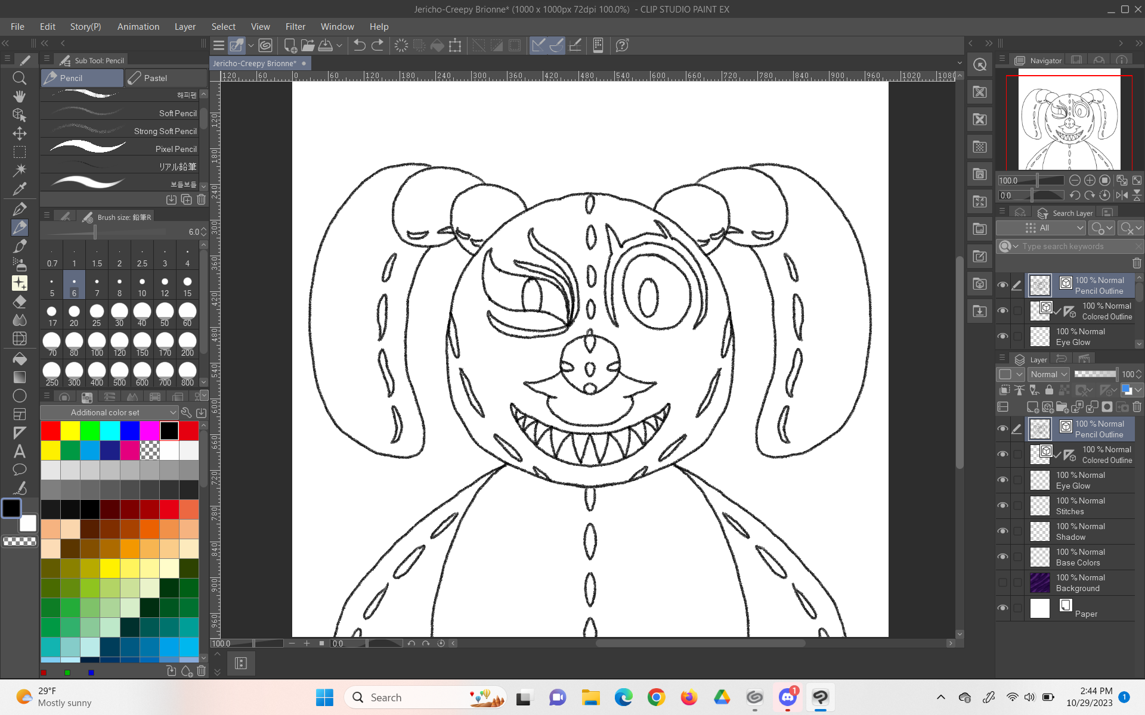Select the Eraser tool
This screenshot has width=1145, height=715.
(19, 301)
